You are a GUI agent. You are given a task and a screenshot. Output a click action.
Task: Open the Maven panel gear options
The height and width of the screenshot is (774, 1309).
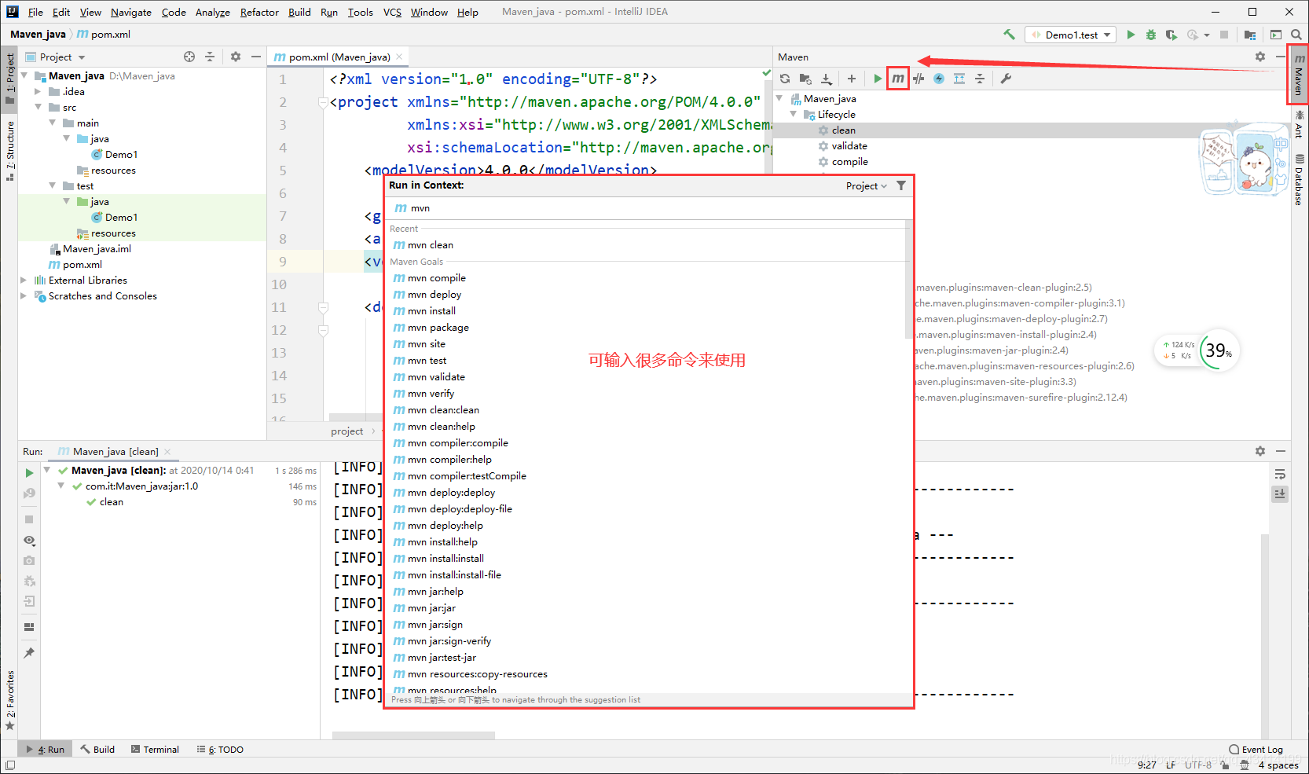1260,57
